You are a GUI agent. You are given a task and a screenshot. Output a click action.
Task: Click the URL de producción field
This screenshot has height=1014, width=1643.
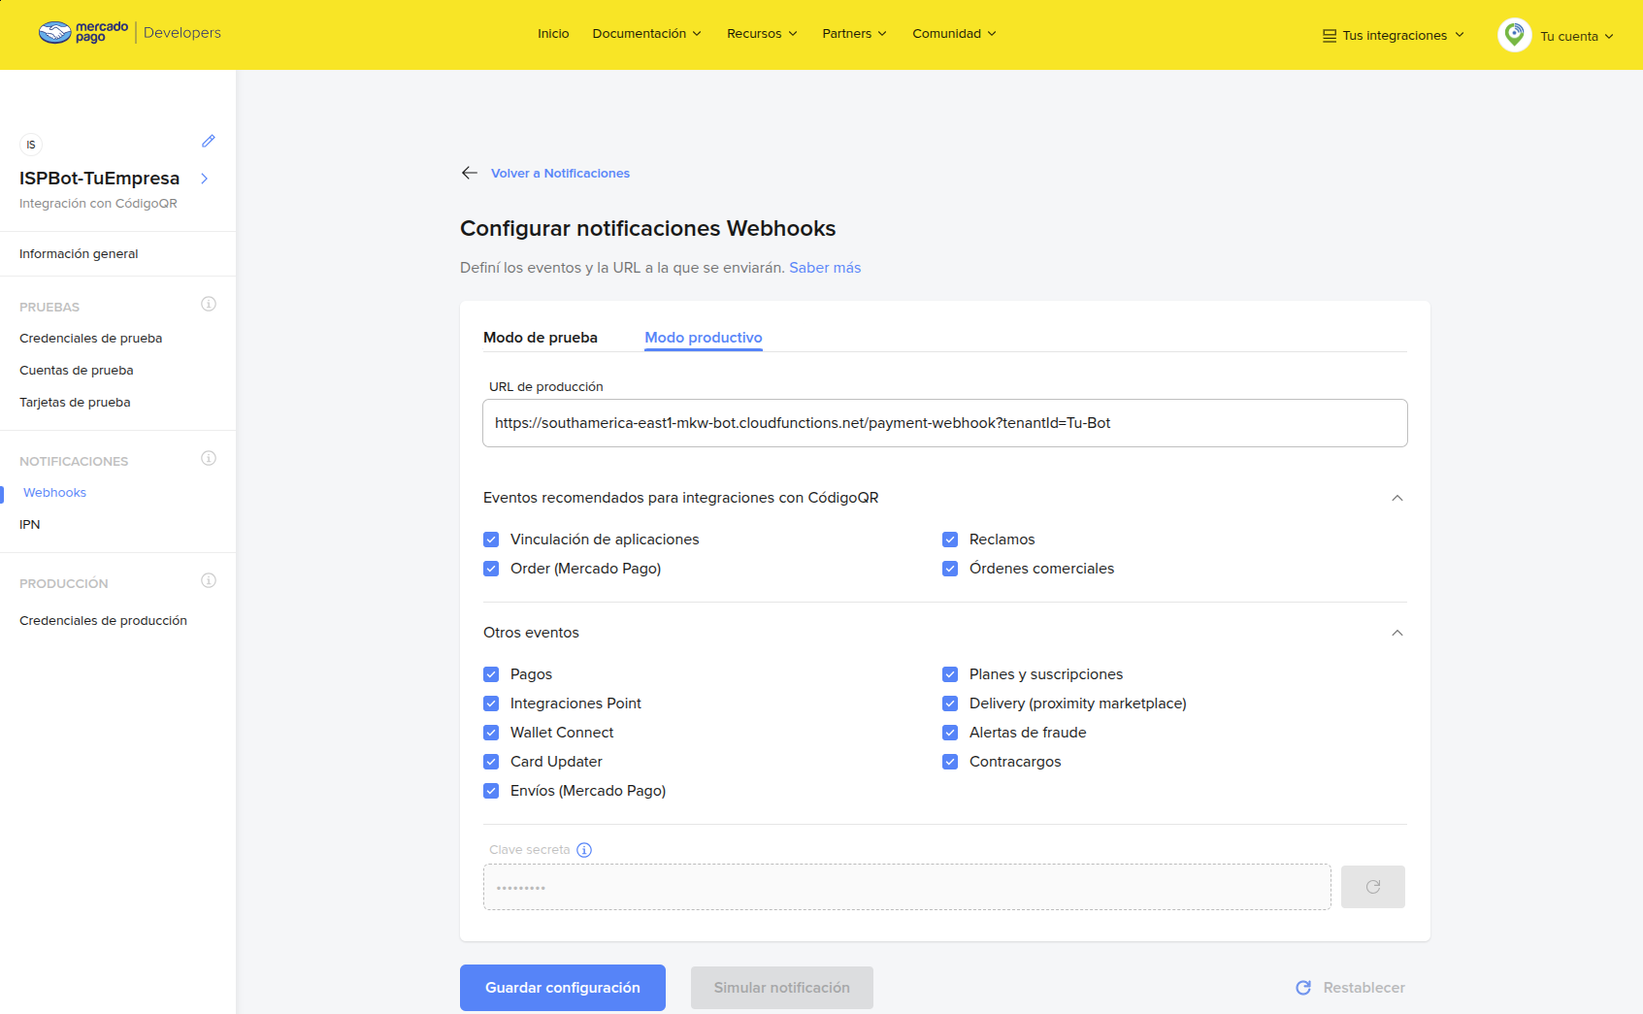944,423
